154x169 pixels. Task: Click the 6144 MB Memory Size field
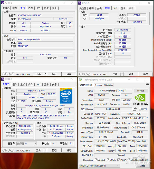pos(103,137)
